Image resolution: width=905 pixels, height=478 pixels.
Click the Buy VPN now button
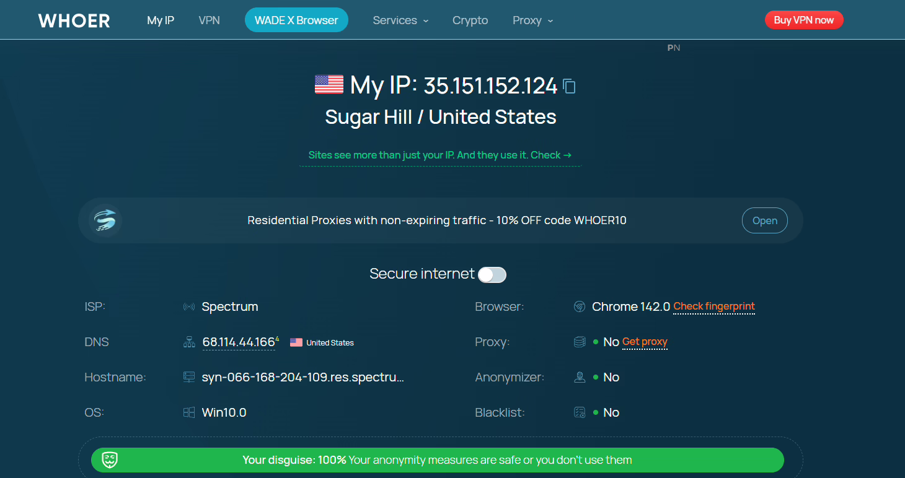[x=803, y=20]
